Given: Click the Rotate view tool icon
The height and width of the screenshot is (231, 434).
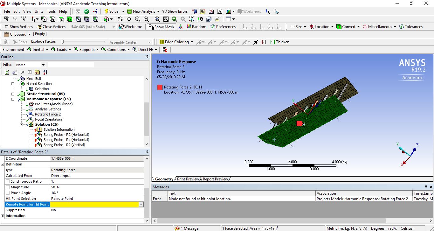Looking at the screenshot, I should click(120, 19).
